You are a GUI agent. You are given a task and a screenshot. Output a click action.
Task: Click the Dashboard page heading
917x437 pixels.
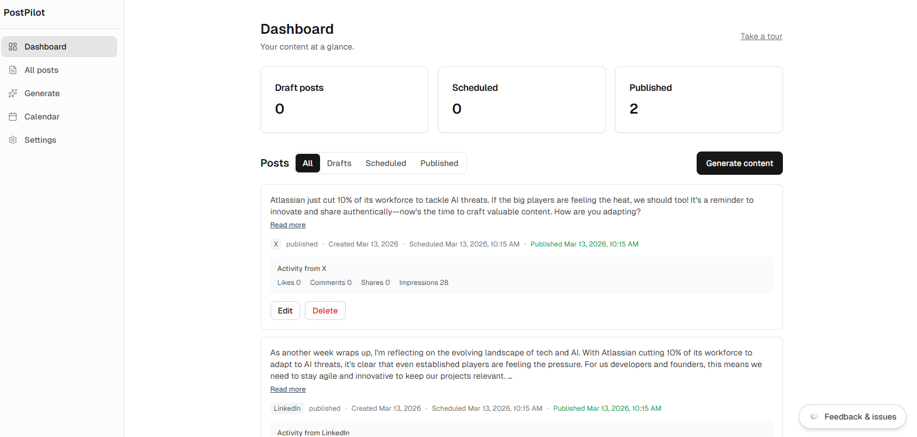pos(297,29)
